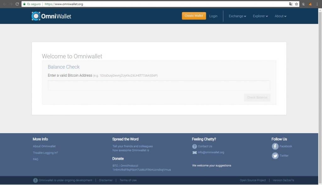Open the orange extension icon in the toolbar
322x185 pixels.
310,4
